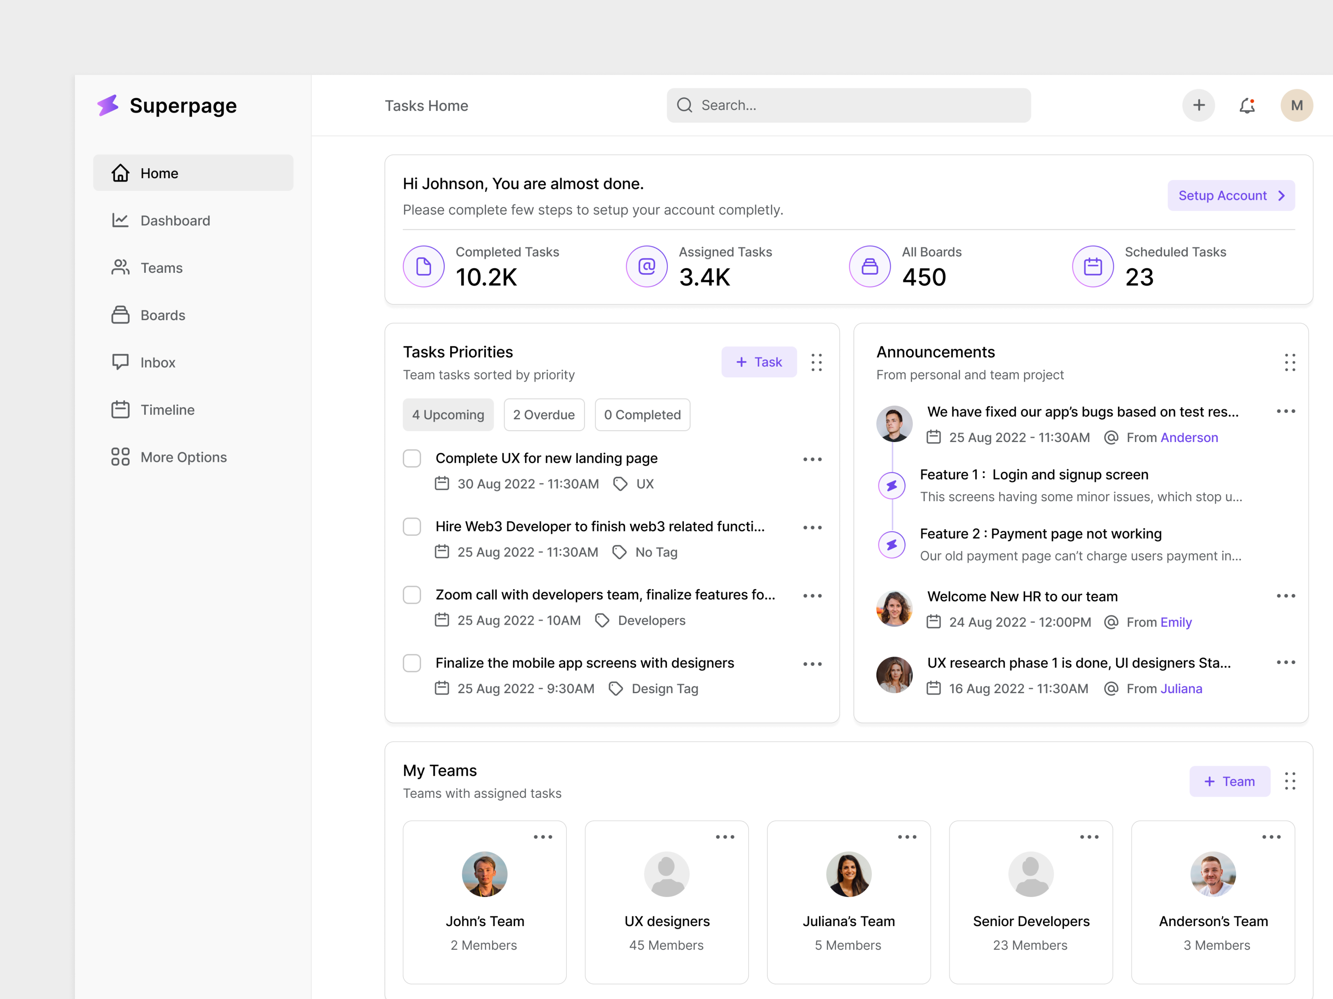Open More Options in the sidebar

click(183, 457)
